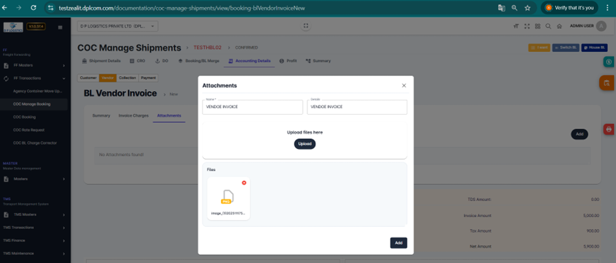
Task: Close the Attachments dialog
Action: pyautogui.click(x=404, y=85)
